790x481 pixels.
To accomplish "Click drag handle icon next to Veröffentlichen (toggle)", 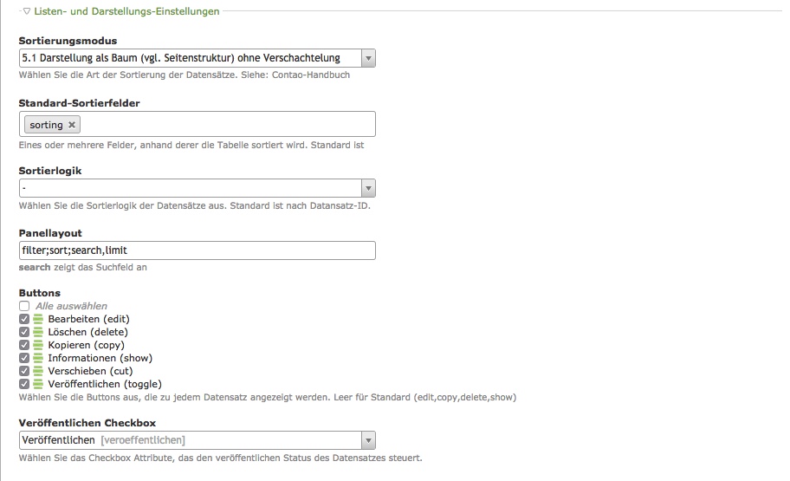I will pyautogui.click(x=38, y=384).
